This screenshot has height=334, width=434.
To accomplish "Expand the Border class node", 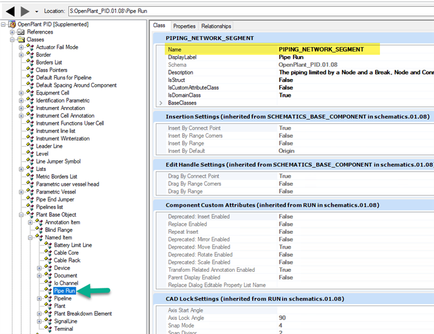I will point(21,55).
